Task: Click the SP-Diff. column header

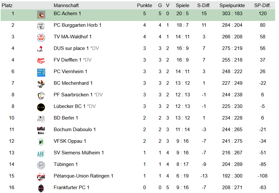Action: pos(263,5)
